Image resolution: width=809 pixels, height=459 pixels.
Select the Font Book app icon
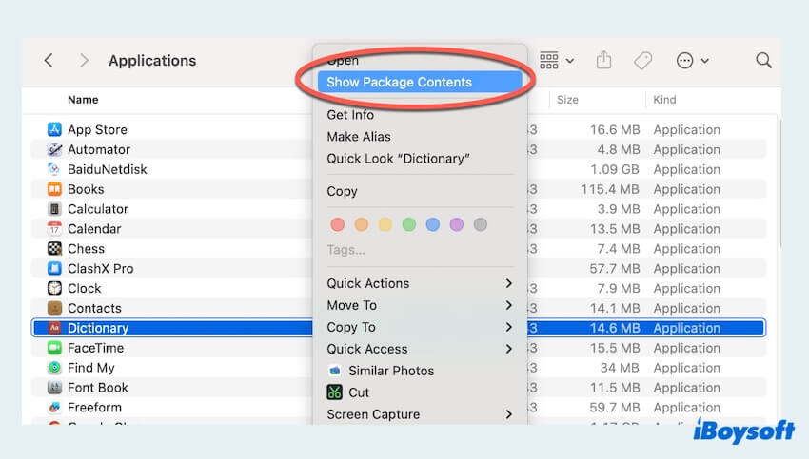click(x=54, y=388)
